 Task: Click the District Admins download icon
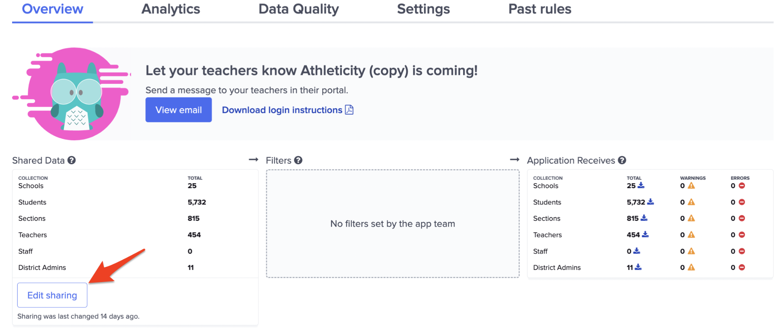(x=638, y=267)
